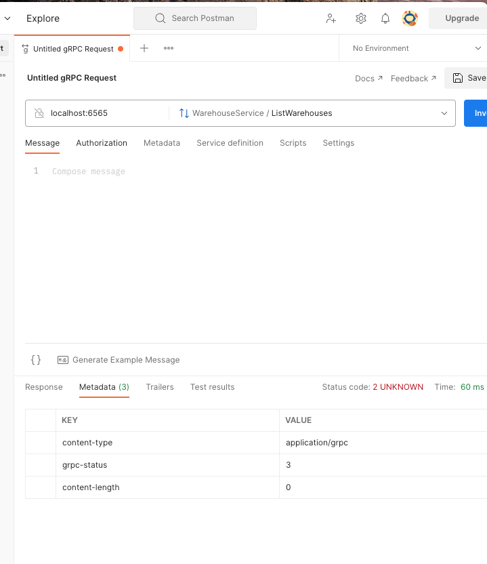Click the grpc-status key cell

(x=167, y=465)
